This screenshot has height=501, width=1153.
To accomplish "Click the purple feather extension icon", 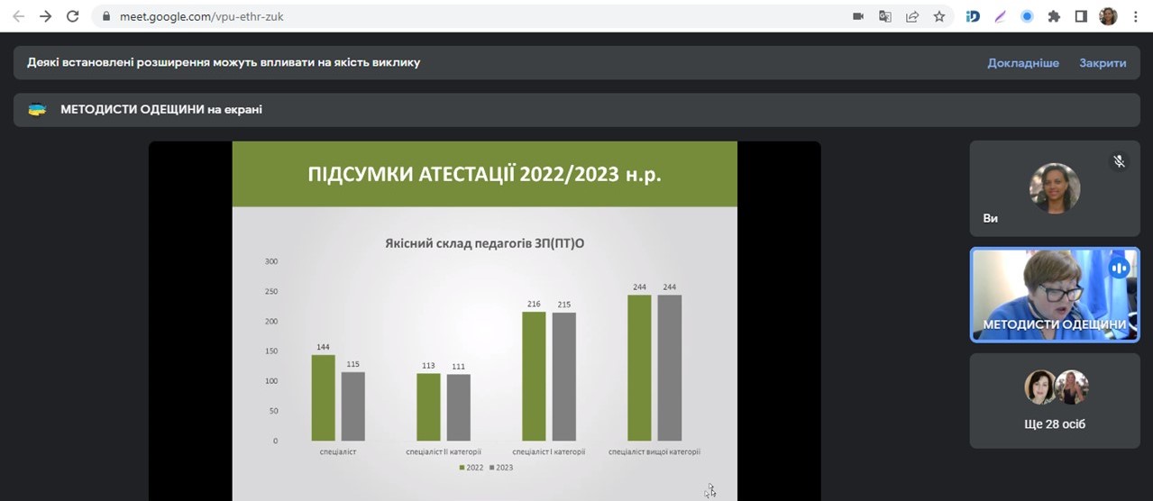I will point(1000,16).
